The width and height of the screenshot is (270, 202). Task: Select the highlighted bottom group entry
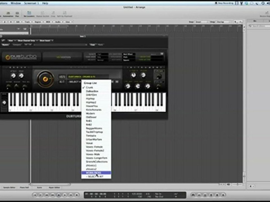96,173
